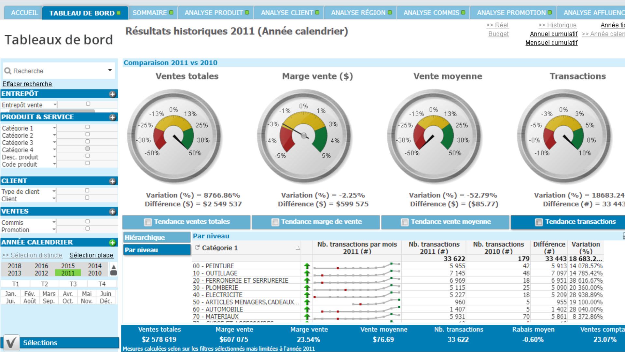Open the Entrepôt vente dropdown
Screen dimensions: 625x352
pos(55,105)
